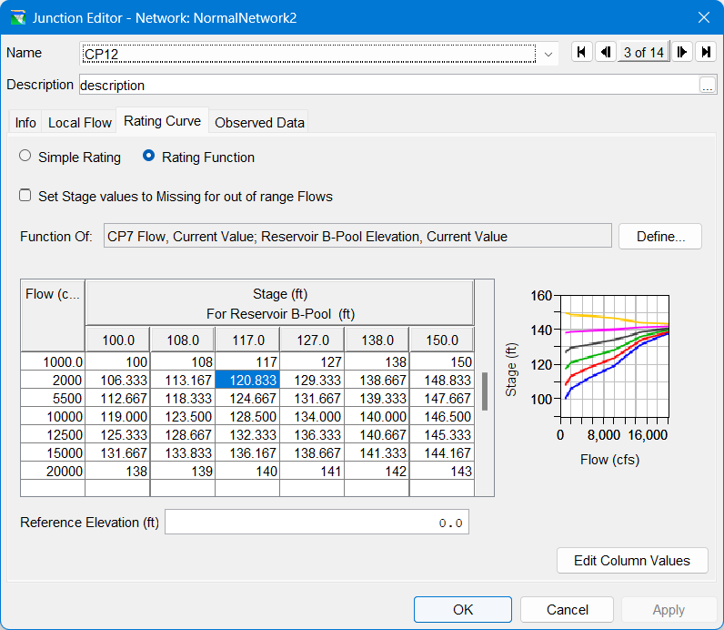Open description editor ellipsis button
The width and height of the screenshot is (724, 630).
click(x=707, y=85)
